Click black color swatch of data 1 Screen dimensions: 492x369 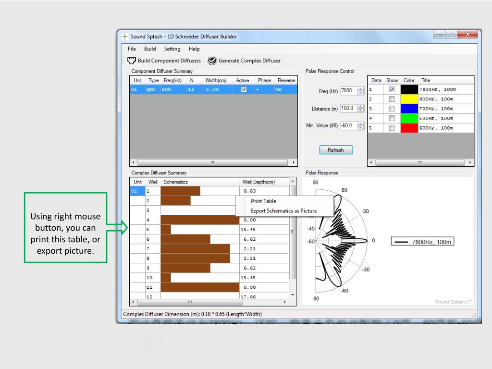[409, 89]
